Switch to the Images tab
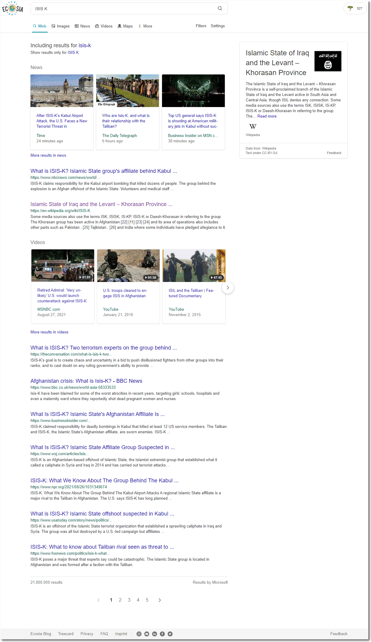371x642 pixels. 61,26
